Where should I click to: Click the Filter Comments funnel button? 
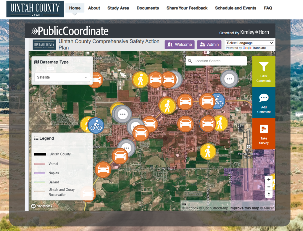point(264,72)
